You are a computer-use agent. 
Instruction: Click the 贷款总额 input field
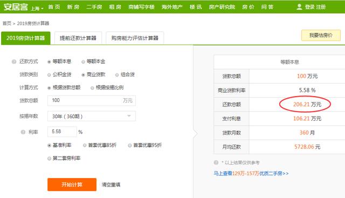click(92, 100)
